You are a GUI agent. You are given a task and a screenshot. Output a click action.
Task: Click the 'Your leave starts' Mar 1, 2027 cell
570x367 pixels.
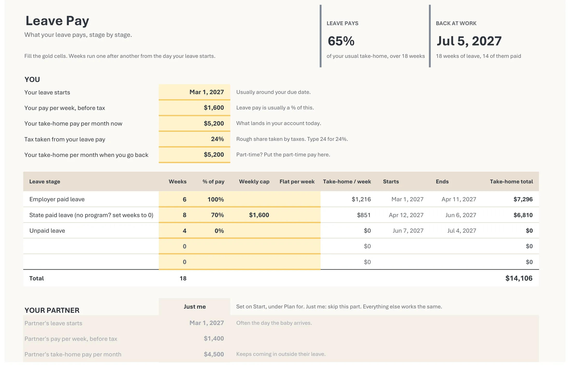click(194, 92)
